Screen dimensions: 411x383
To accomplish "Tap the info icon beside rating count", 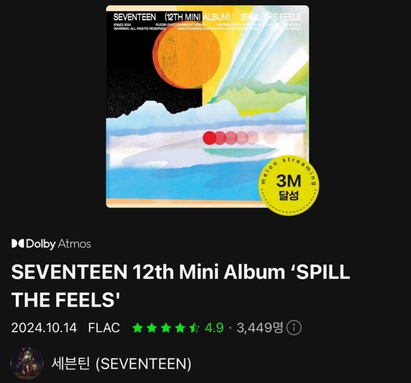I will point(294,328).
